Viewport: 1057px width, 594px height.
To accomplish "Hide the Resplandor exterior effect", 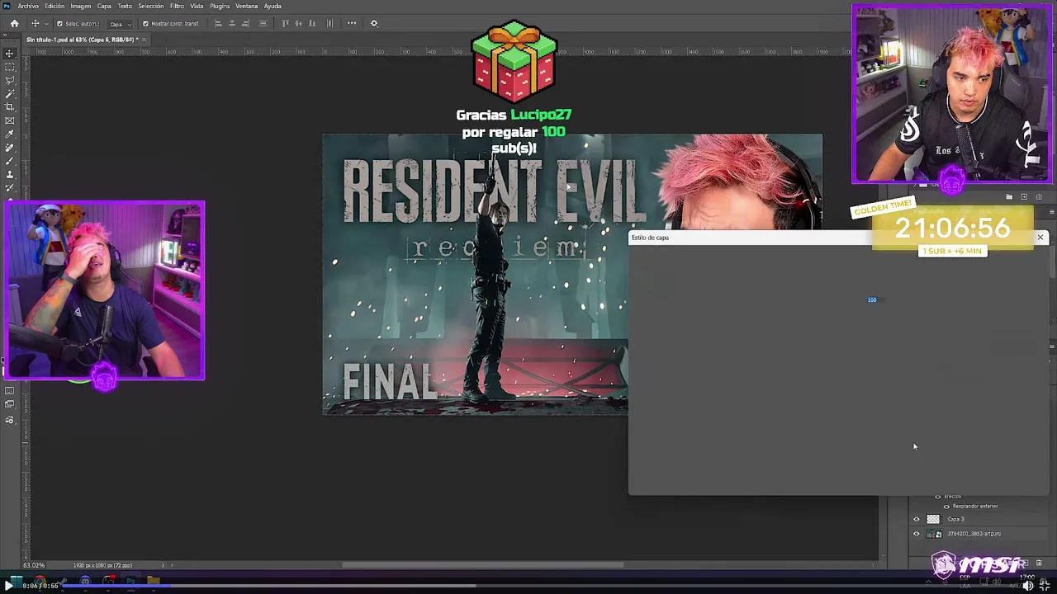I will point(946,507).
